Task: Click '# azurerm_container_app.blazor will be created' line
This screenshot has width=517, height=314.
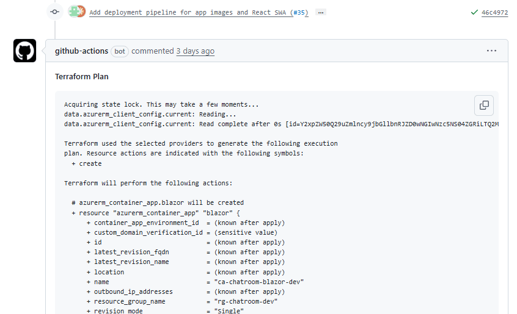Action: [x=158, y=203]
